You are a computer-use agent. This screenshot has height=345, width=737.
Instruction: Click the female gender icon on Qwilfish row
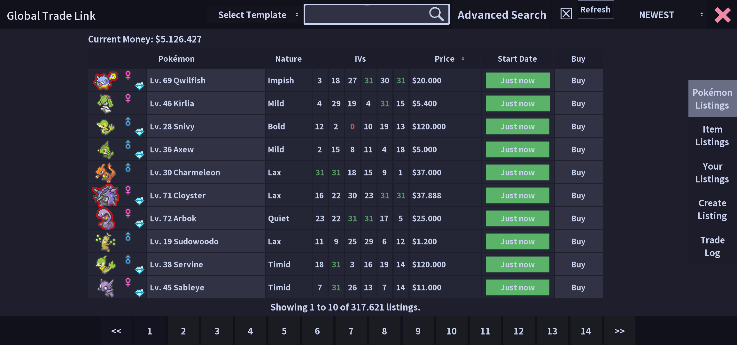coord(128,75)
